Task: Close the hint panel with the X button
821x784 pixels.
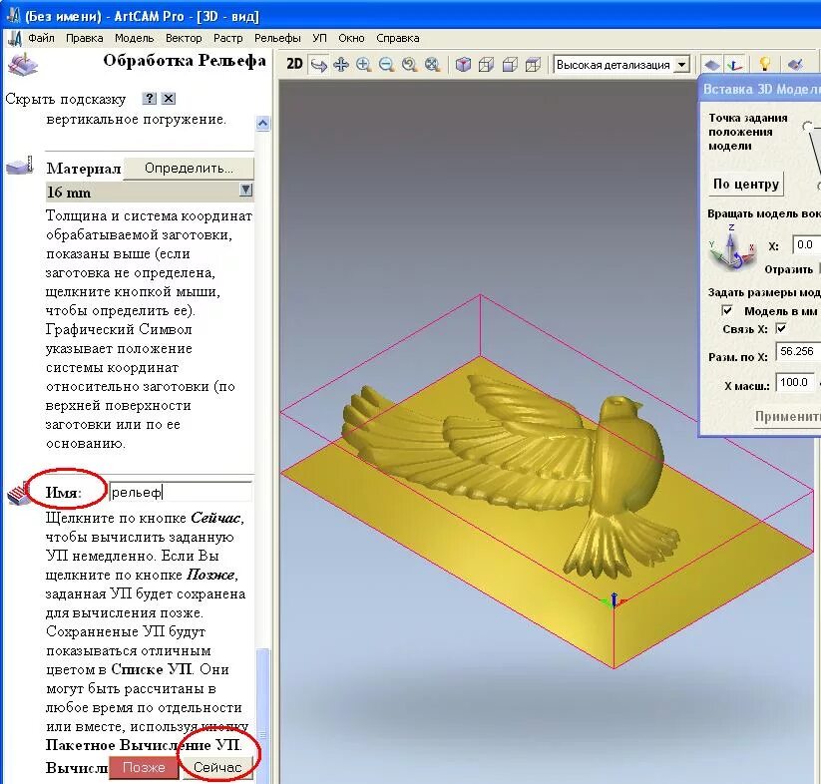Action: point(168,99)
